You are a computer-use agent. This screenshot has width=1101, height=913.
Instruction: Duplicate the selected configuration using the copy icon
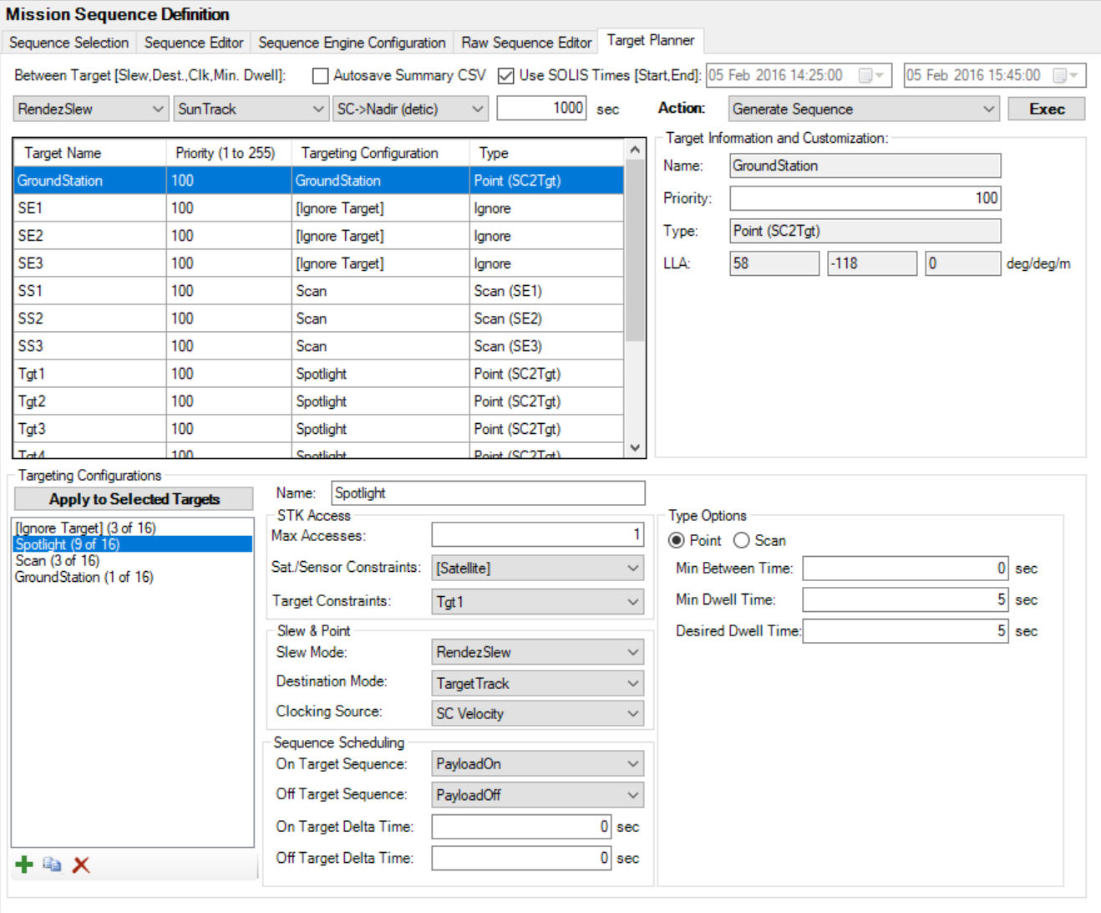point(50,865)
